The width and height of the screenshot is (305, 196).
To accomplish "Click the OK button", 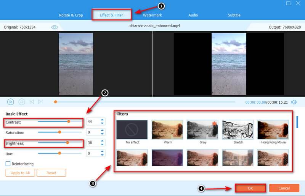I will click(x=250, y=188).
